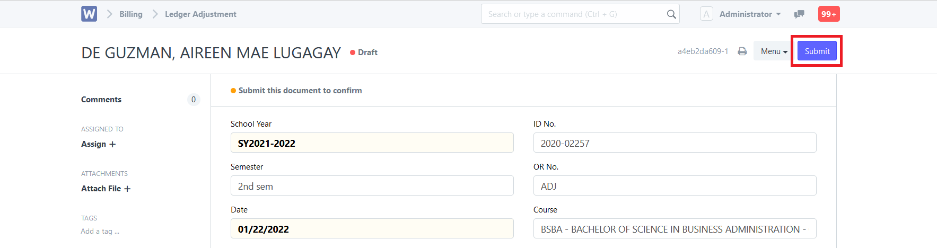Open the Administrator user dropdown
Viewport: 937px width, 248px height.
tap(750, 14)
